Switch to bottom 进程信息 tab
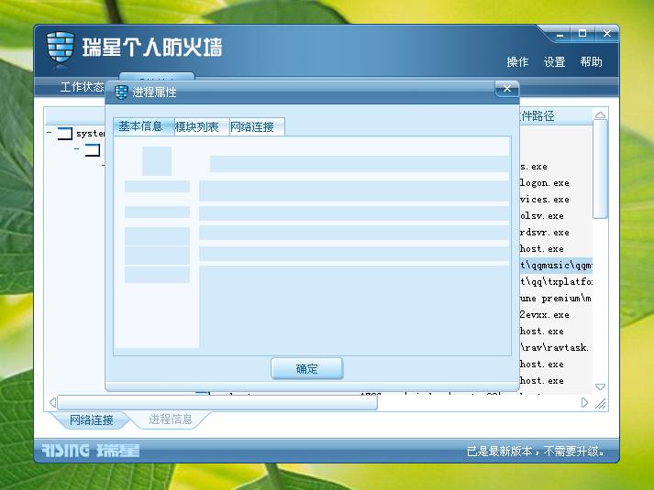This screenshot has height=490, width=654. 171,419
